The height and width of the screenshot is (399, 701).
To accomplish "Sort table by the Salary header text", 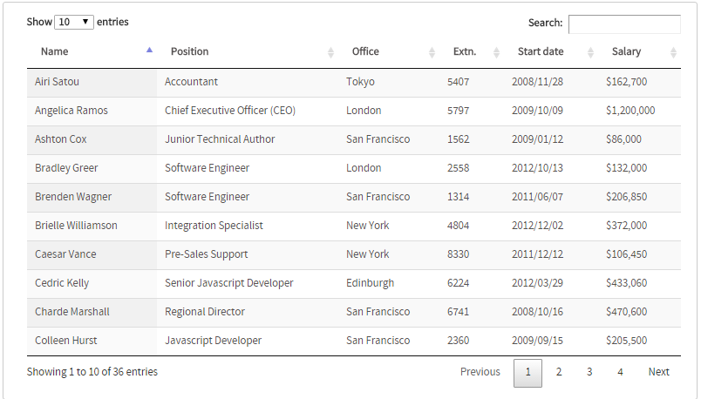I will 626,51.
